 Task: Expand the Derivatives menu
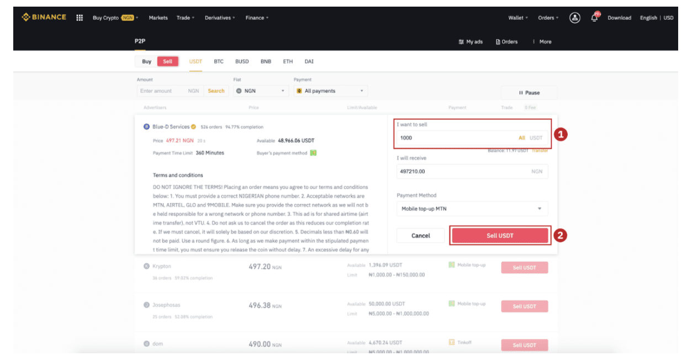pyautogui.click(x=220, y=18)
